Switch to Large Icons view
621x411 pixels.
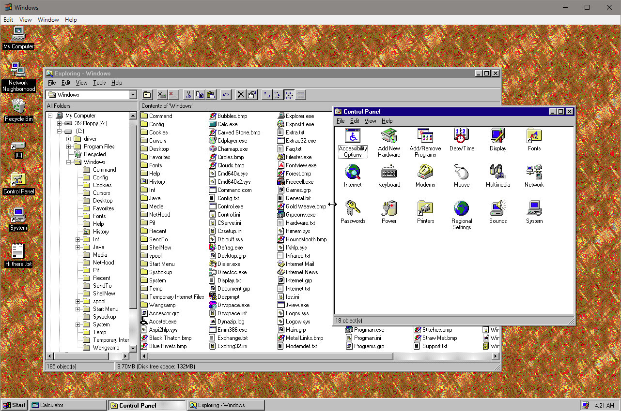point(265,94)
